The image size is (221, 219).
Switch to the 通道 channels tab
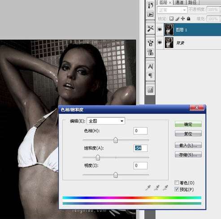(x=179, y=2)
